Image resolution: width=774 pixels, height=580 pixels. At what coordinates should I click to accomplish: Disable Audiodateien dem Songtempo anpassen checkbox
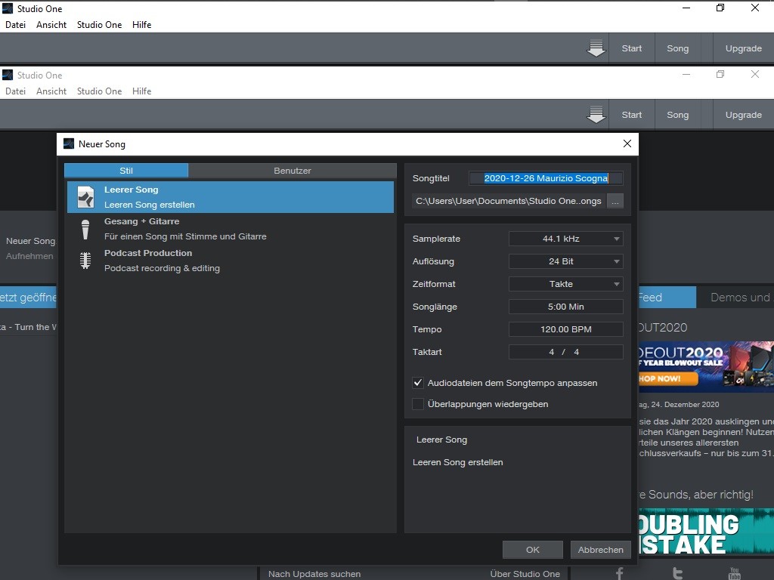pos(418,383)
